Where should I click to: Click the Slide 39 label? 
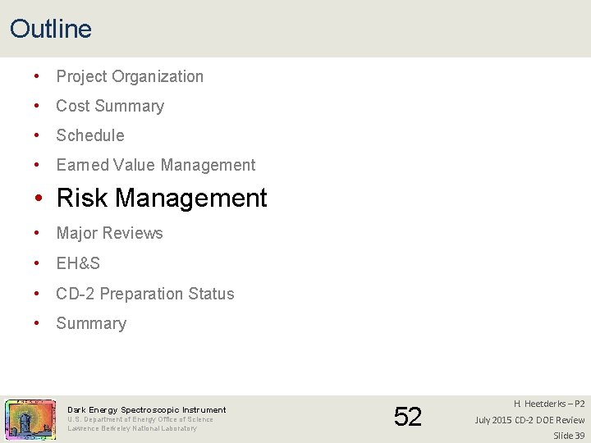(569, 435)
